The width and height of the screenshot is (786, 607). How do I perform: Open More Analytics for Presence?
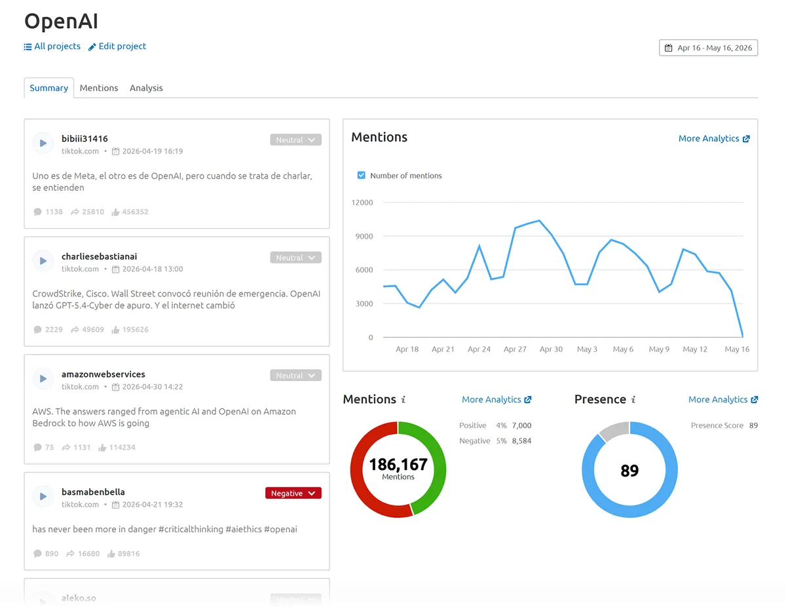pyautogui.click(x=723, y=399)
